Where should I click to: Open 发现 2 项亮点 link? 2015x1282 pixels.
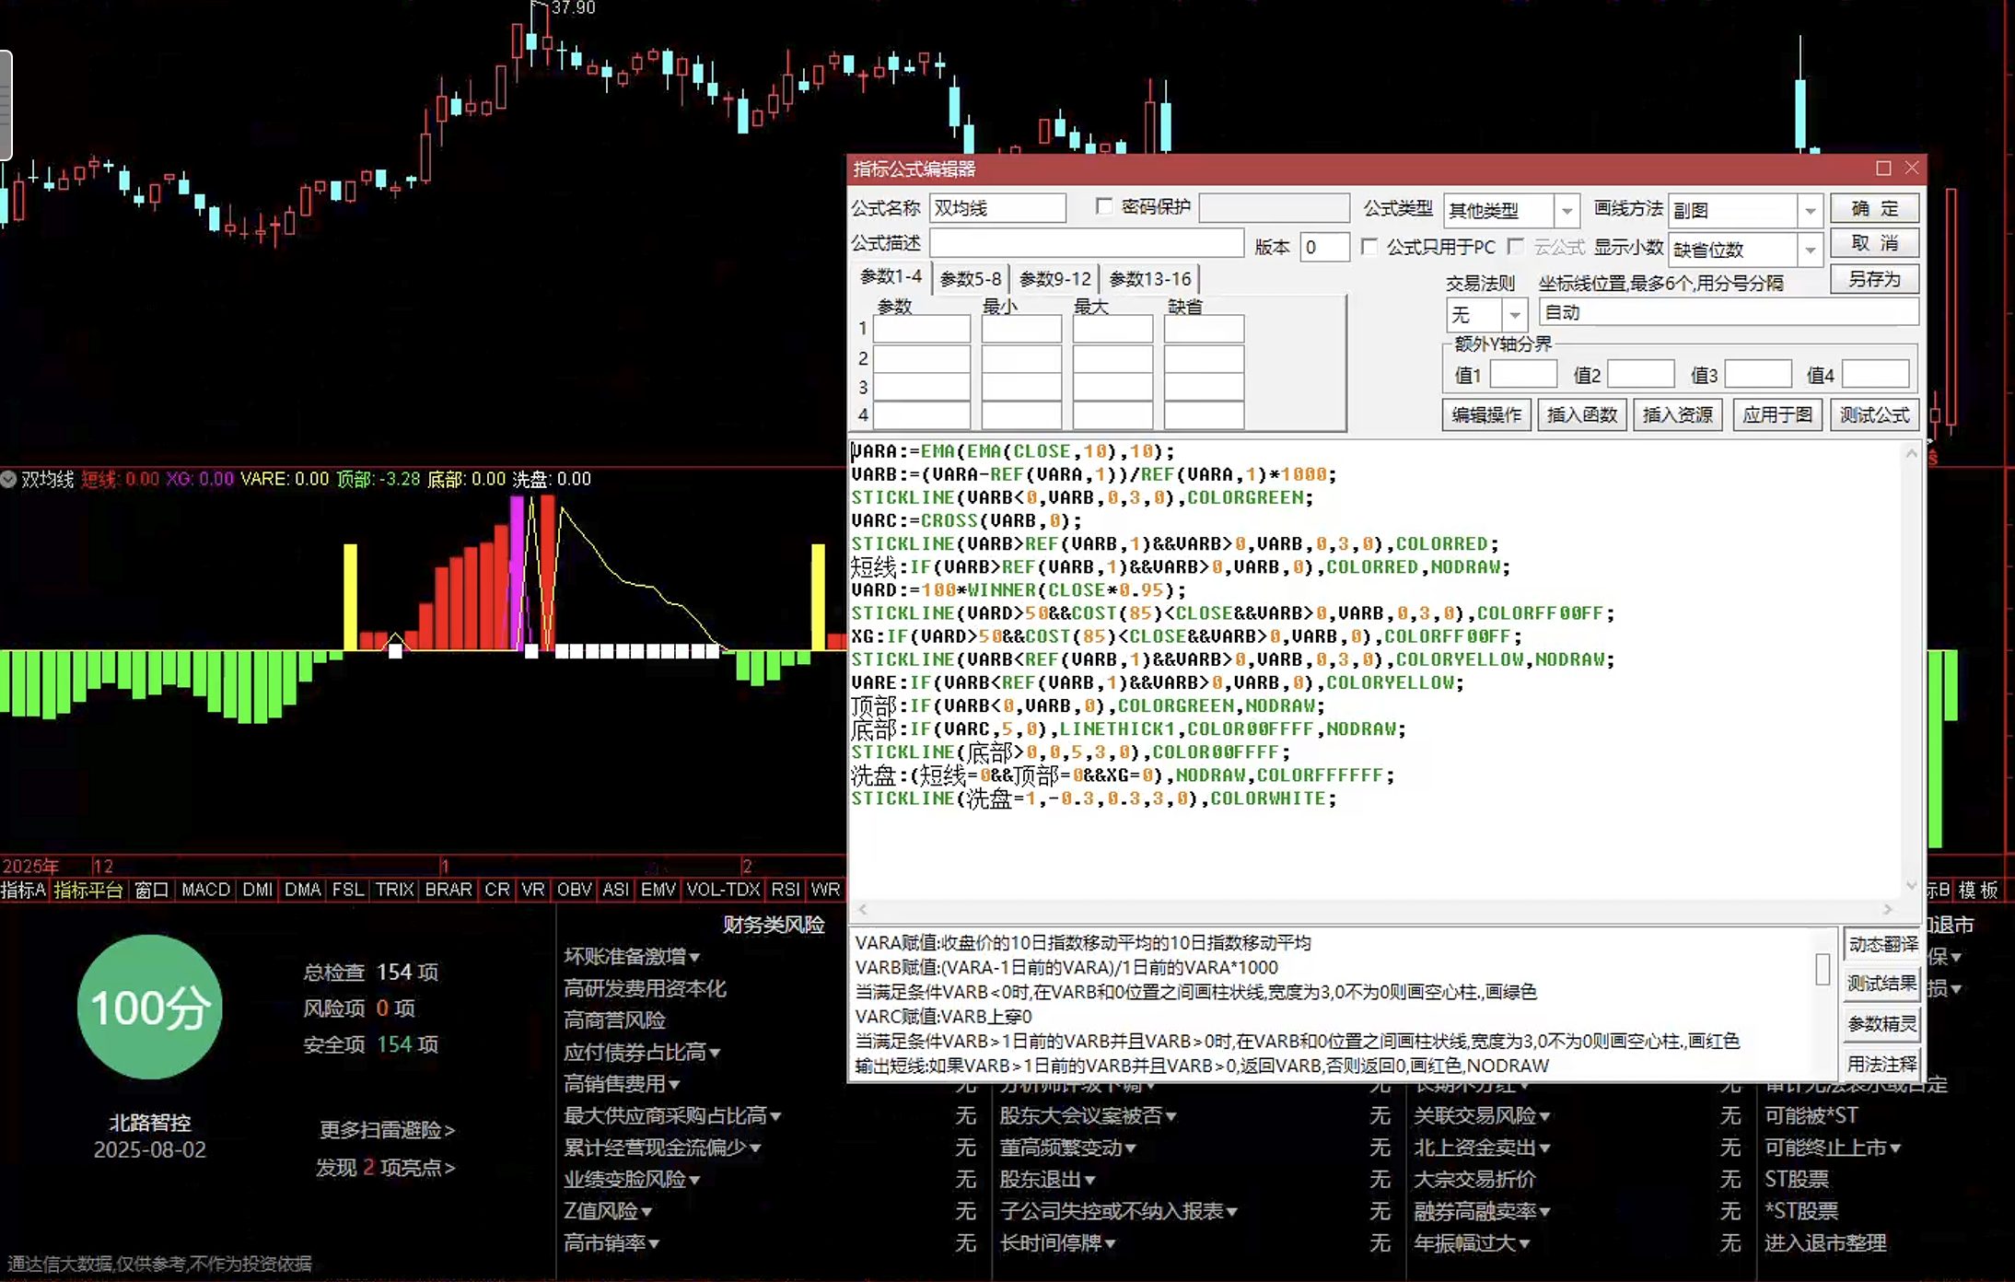[x=385, y=1167]
